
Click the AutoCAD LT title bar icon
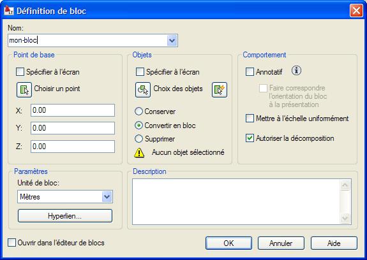pos(9,10)
